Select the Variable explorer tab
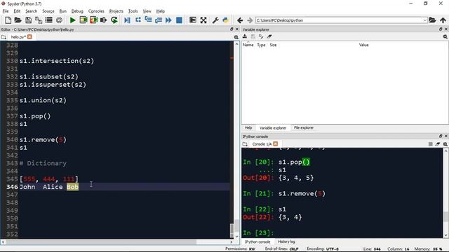This screenshot has height=252, width=449. click(x=273, y=128)
